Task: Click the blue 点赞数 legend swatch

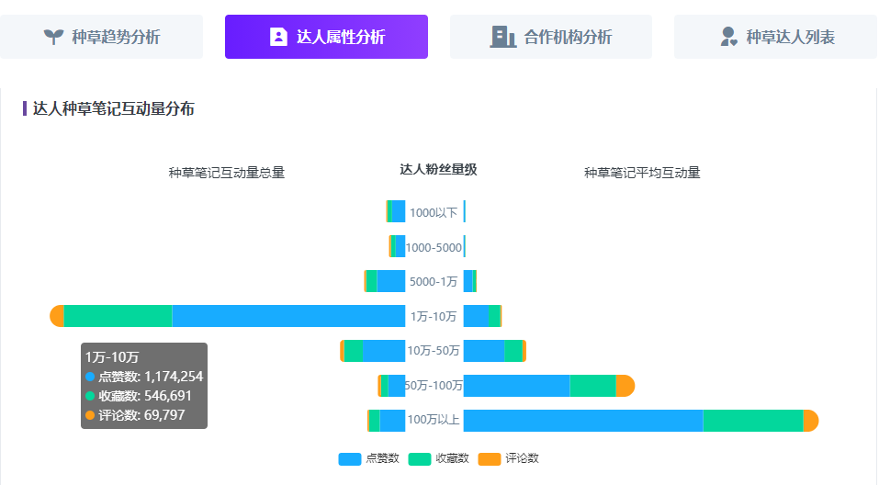Action: pos(350,458)
